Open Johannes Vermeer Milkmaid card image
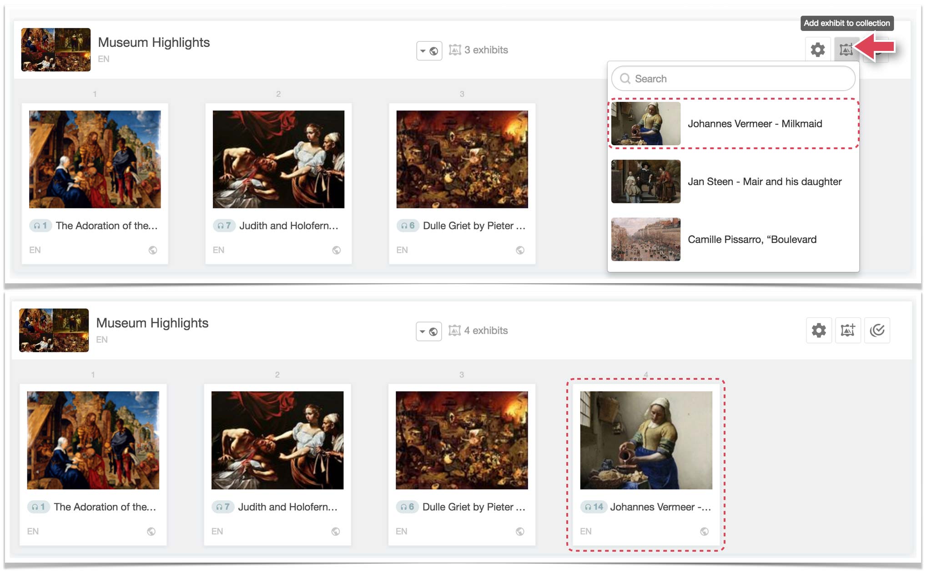Image resolution: width=927 pixels, height=574 pixels. 646,440
